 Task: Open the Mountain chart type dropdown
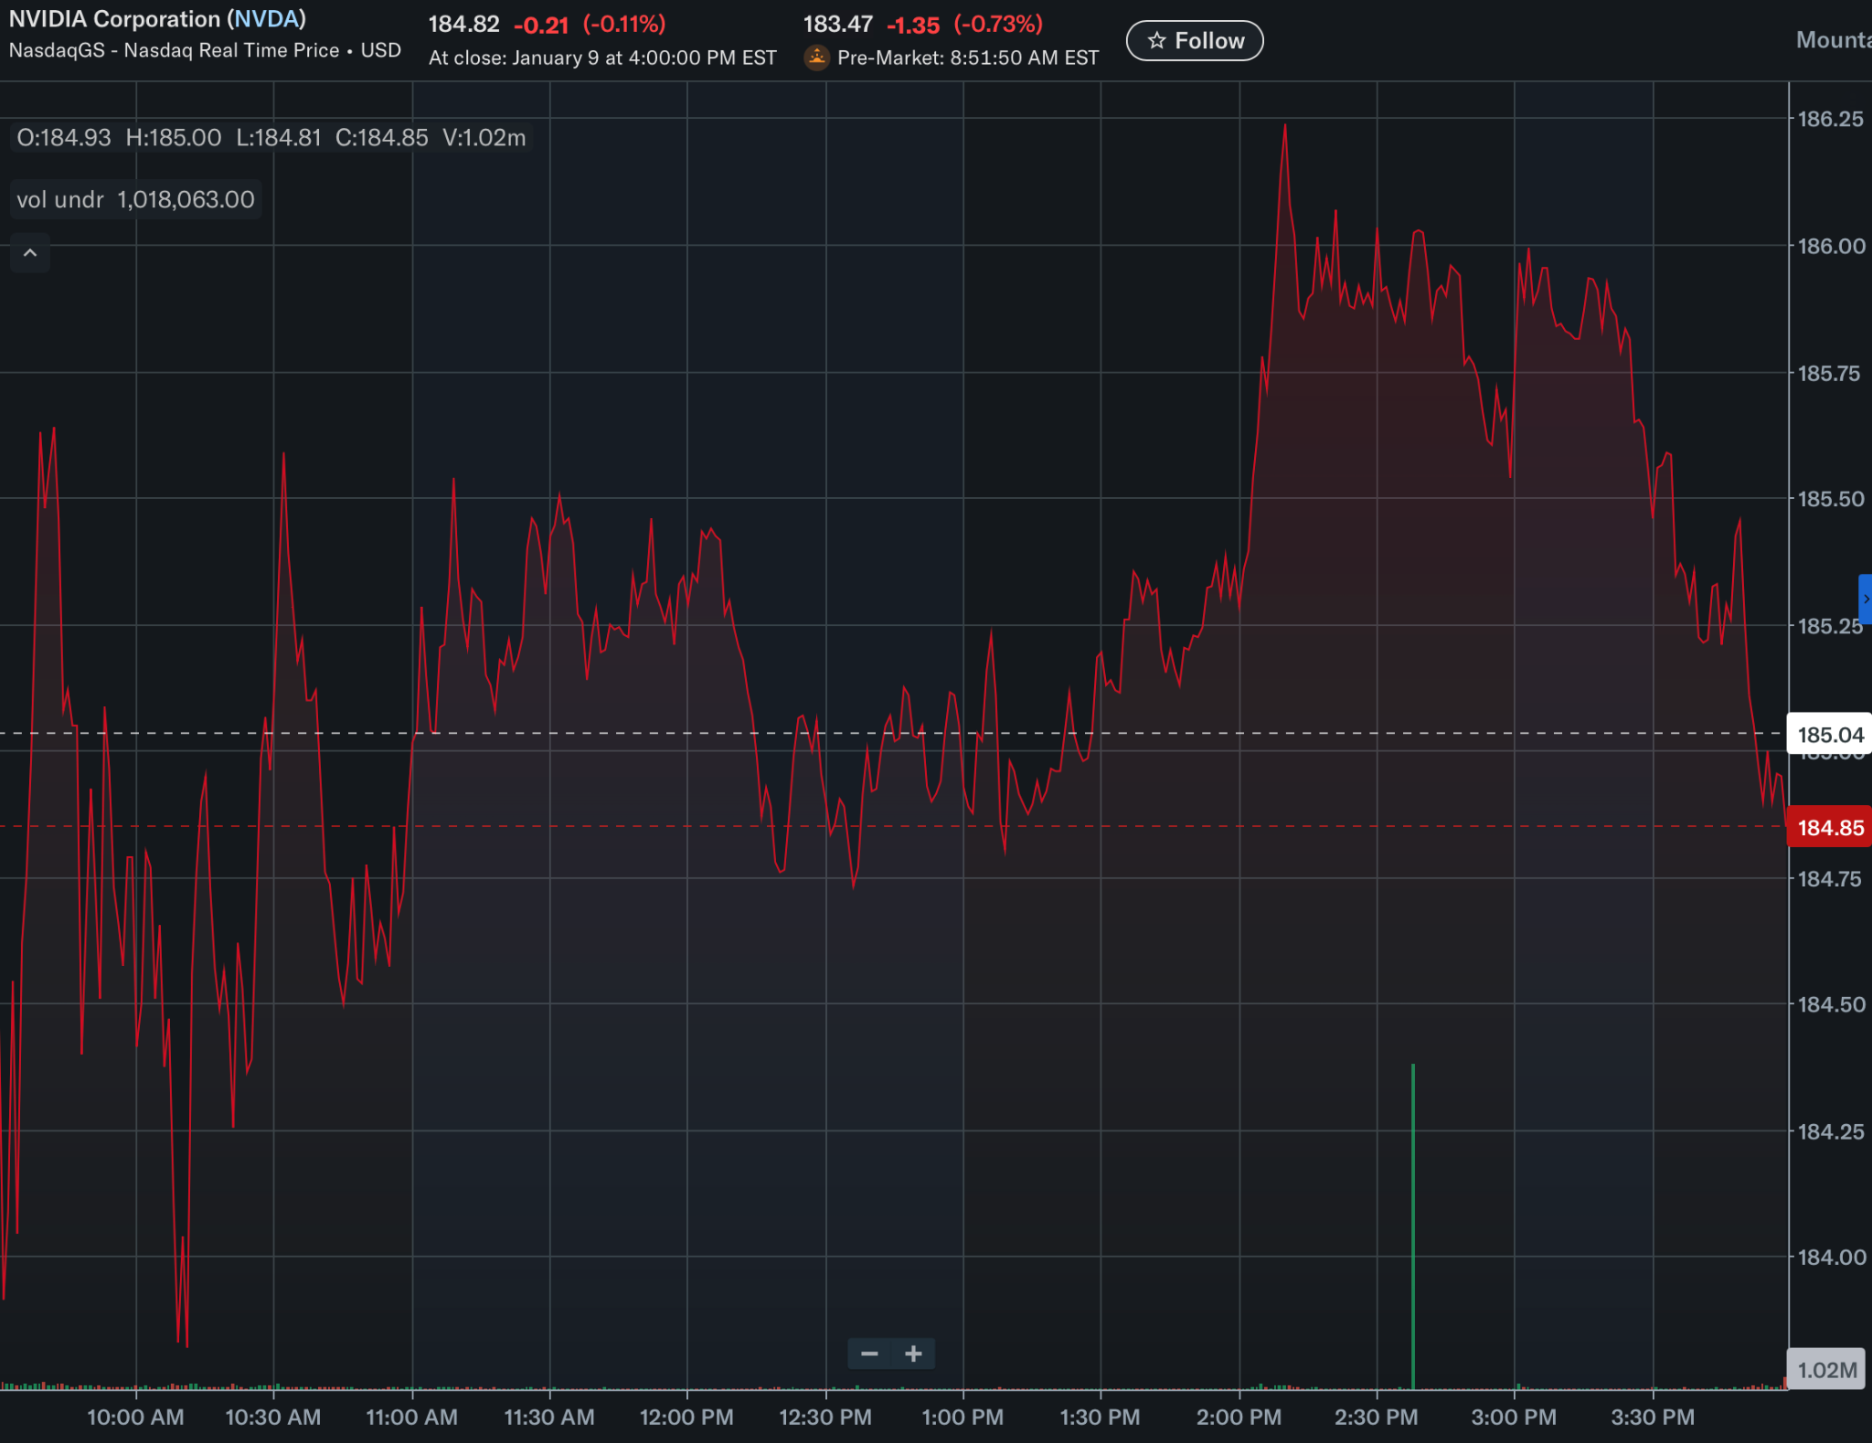(1833, 40)
